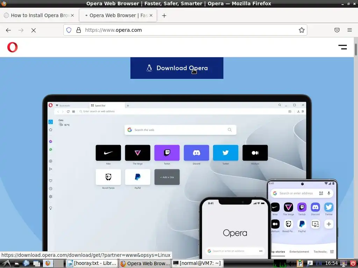
Task: Bookmark this page with the star
Action: (x=302, y=30)
